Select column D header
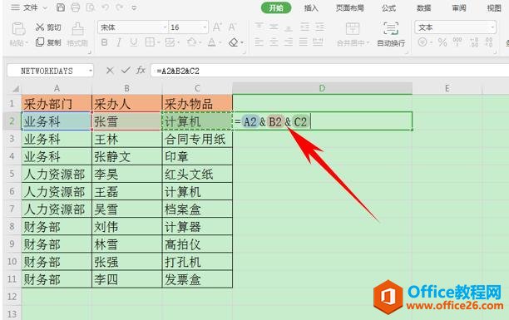The image size is (509, 320). (x=322, y=88)
